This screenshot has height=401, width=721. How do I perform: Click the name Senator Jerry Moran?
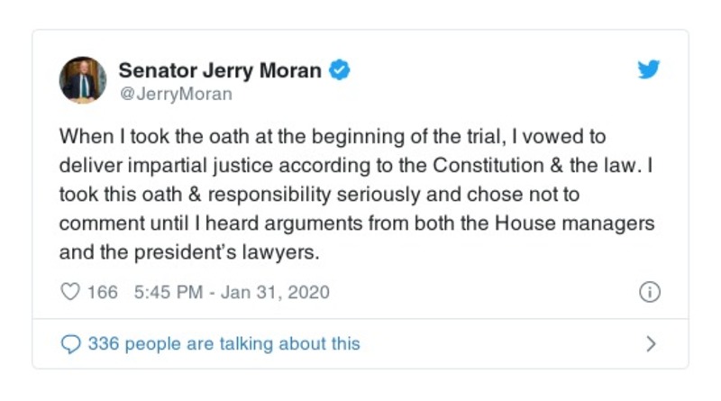pos(220,70)
